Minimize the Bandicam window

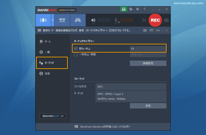[159, 9]
